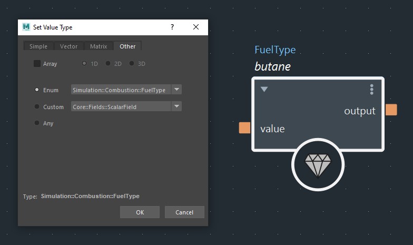Switch to the Simple tab
Screen dimensions: 413x245
coord(38,46)
